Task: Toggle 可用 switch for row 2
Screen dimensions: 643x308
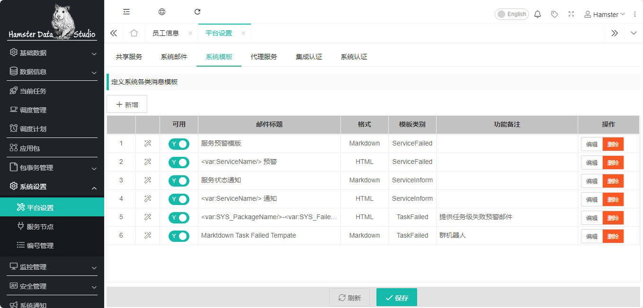Action: click(x=179, y=162)
